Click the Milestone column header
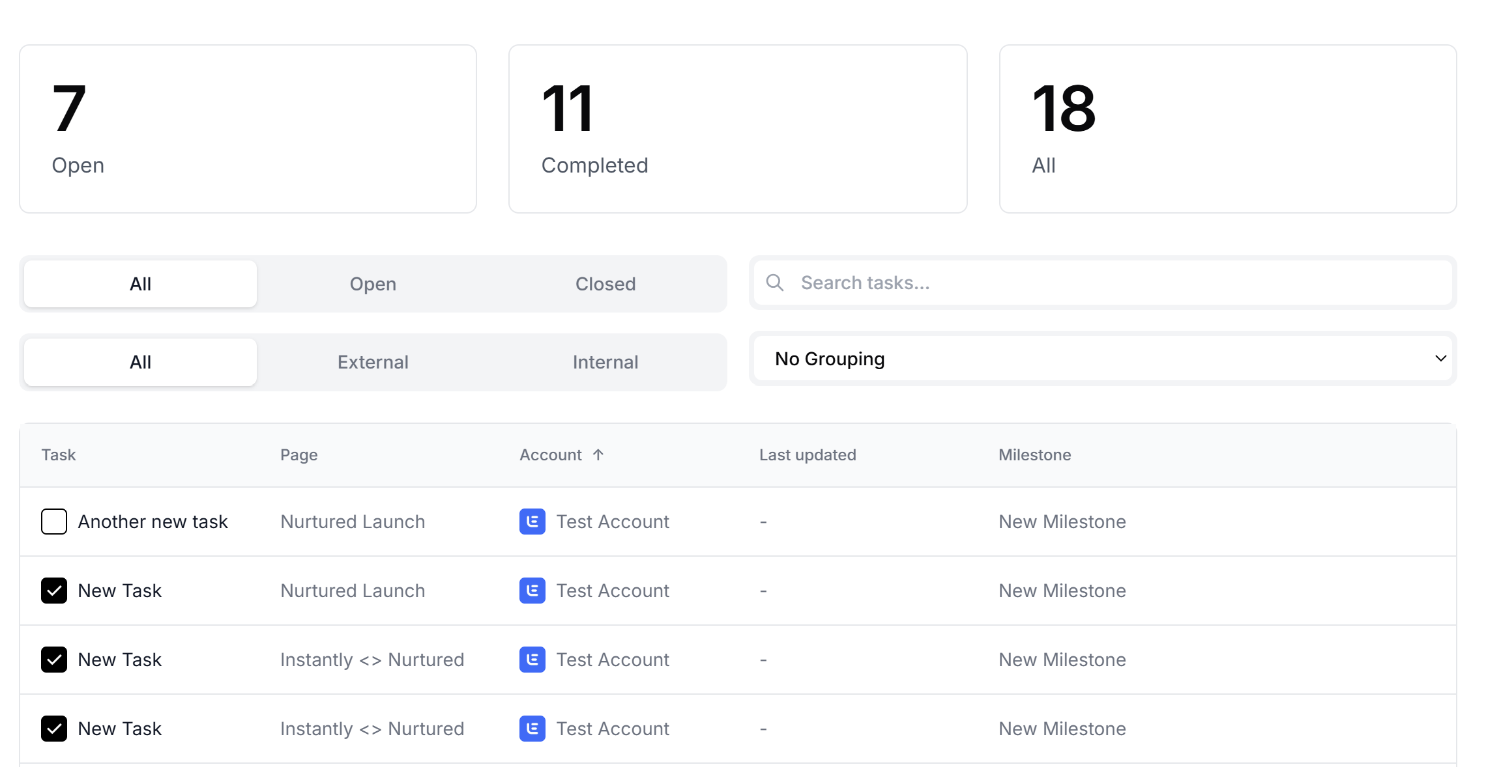The image size is (1486, 767). tap(1034, 455)
